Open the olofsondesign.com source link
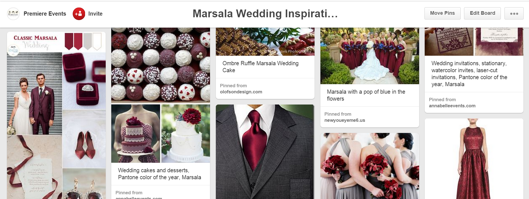 [241, 92]
